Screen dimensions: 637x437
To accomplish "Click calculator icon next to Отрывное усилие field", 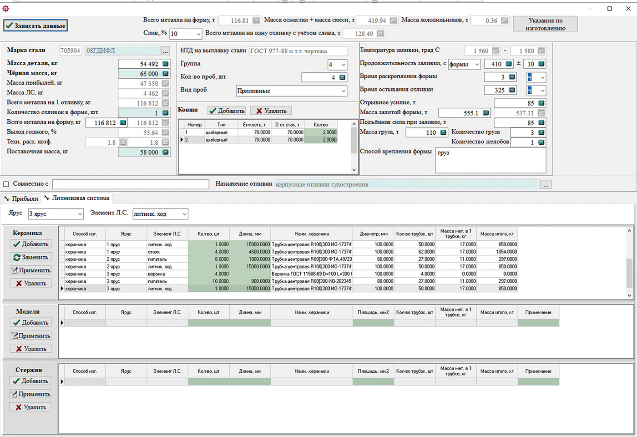I will click(541, 103).
